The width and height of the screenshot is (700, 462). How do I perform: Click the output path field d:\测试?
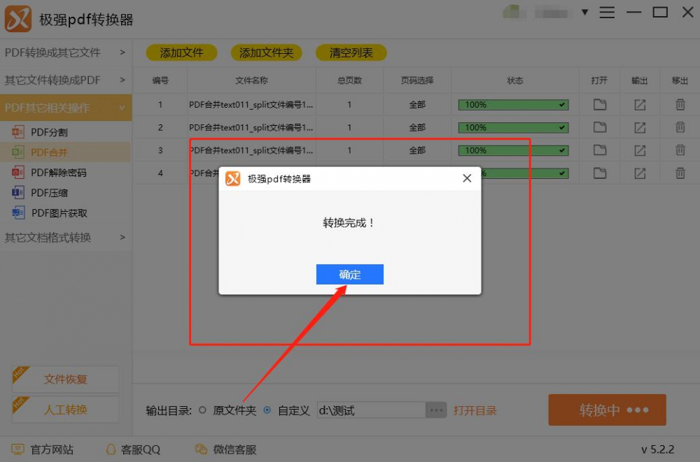[371, 410]
